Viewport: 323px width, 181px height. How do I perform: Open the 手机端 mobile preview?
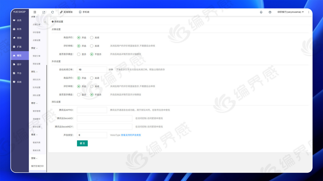point(84,12)
